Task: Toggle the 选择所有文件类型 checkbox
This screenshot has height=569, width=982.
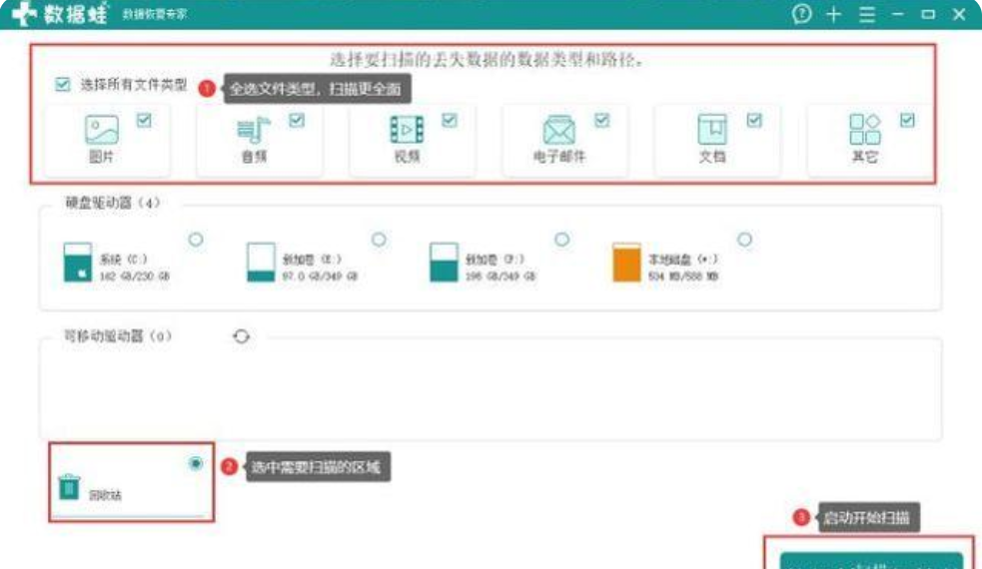Action: [63, 86]
